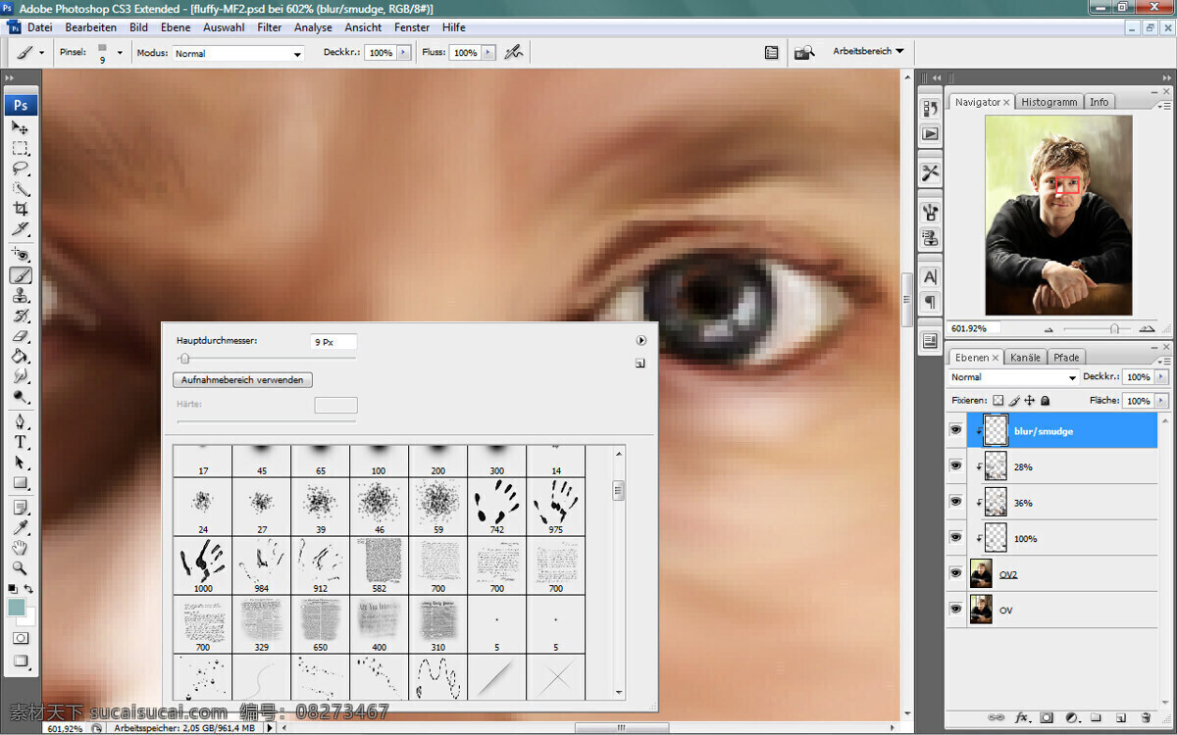Screen dimensions: 1177x735
Task: Open the layer blend mode dropdown
Action: [x=1013, y=377]
